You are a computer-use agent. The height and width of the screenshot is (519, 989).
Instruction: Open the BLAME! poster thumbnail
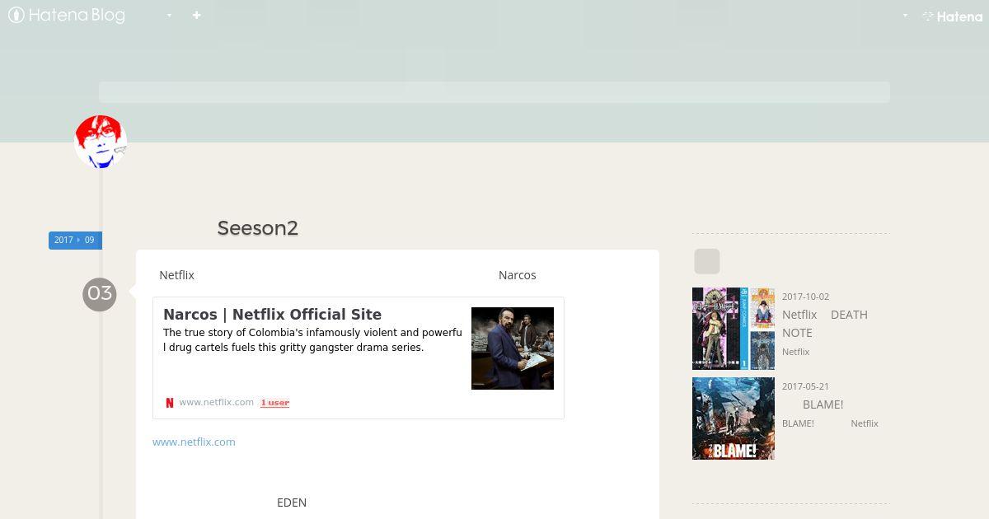point(734,418)
